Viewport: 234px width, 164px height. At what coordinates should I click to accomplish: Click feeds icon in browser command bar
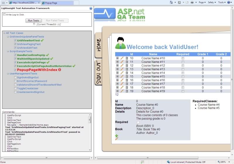click(179, 2)
